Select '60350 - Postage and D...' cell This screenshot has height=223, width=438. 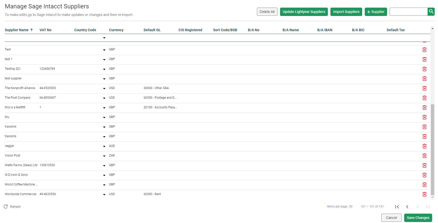pos(160,98)
